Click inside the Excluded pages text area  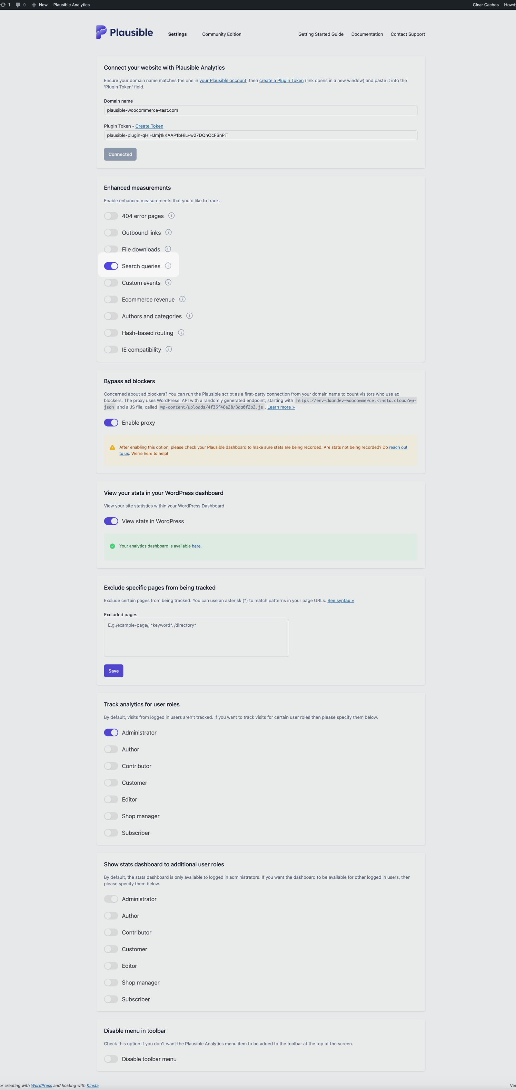pyautogui.click(x=196, y=638)
